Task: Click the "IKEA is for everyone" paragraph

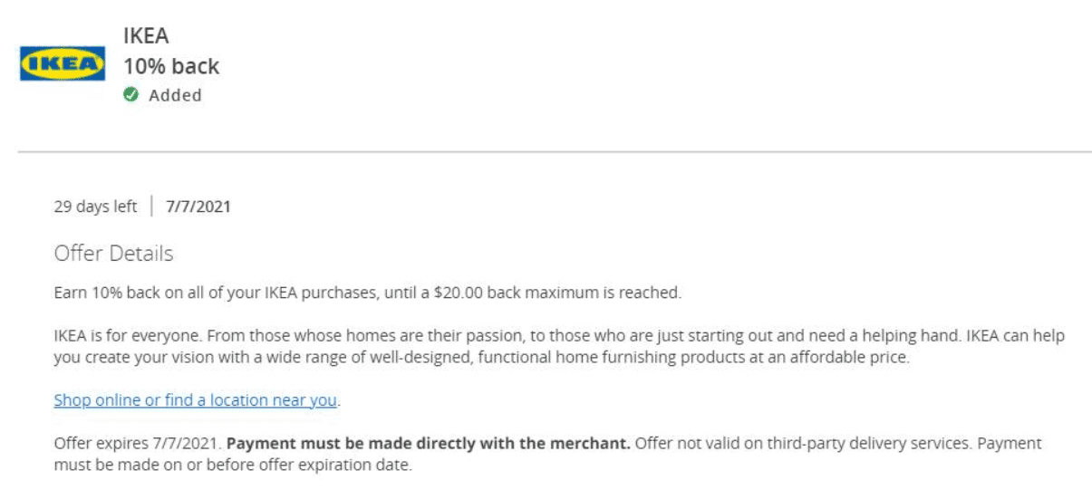Action: (x=559, y=346)
